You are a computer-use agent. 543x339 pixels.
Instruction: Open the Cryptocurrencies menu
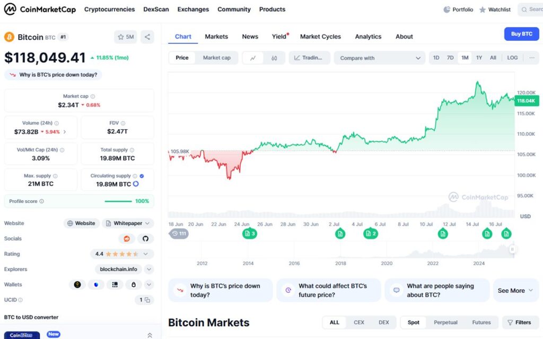click(x=109, y=10)
